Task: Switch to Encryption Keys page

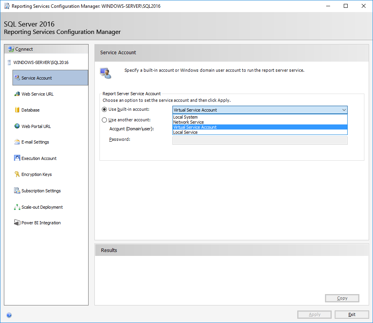Action: click(36, 174)
